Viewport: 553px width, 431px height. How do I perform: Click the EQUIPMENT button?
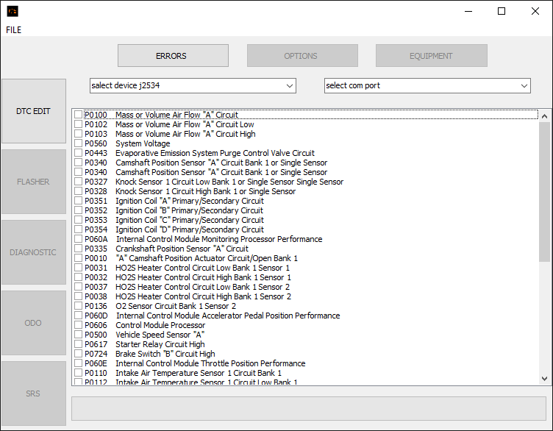pyautogui.click(x=431, y=56)
